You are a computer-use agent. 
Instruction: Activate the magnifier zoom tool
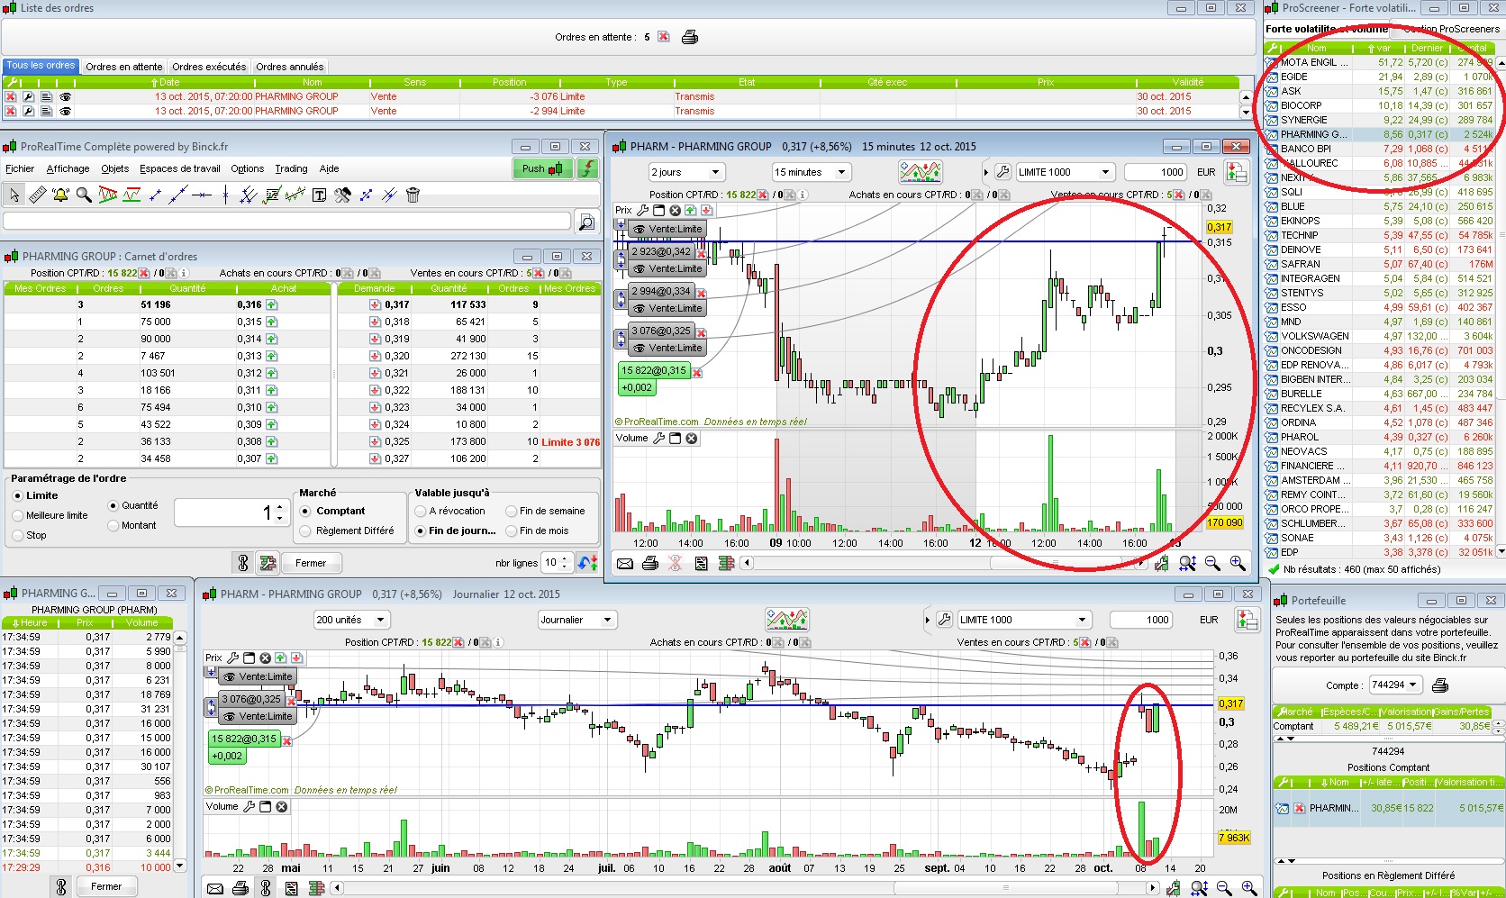point(84,195)
